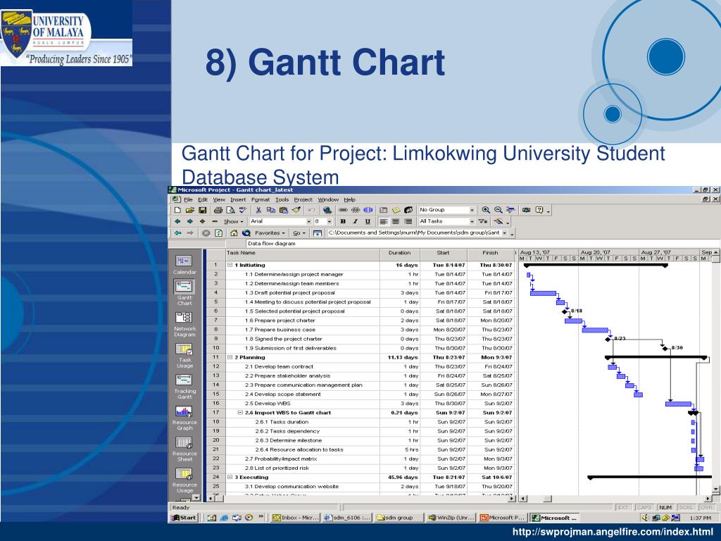
Task: Open the Tools menu
Action: pos(282,199)
